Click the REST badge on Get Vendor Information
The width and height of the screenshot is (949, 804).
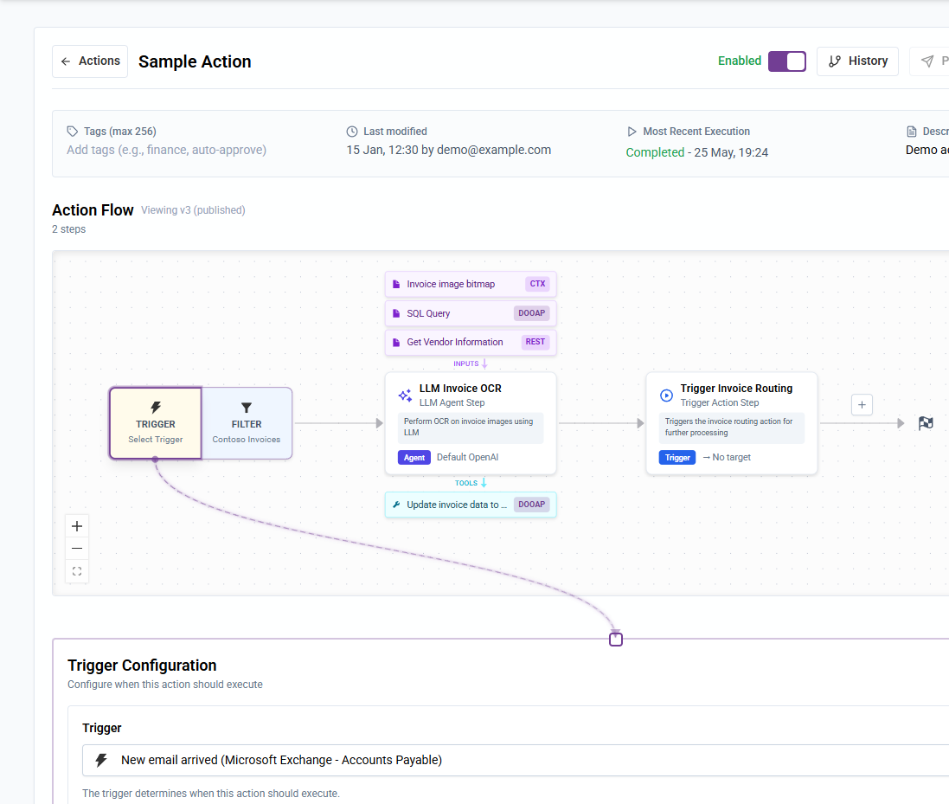click(535, 342)
